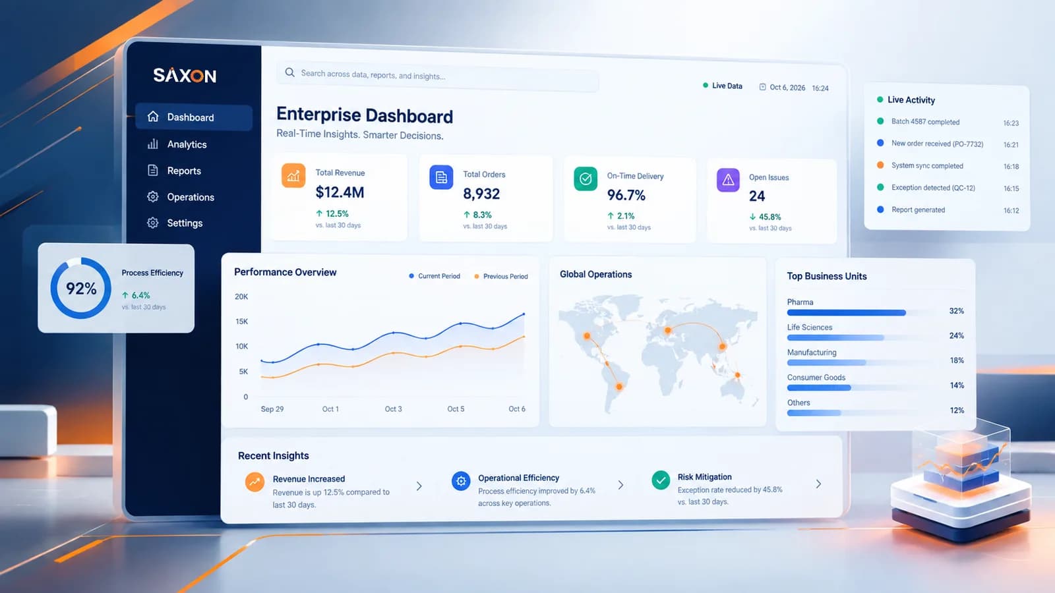Screen dimensions: 1055x593
Task: Click the search across data input field
Action: (438, 76)
